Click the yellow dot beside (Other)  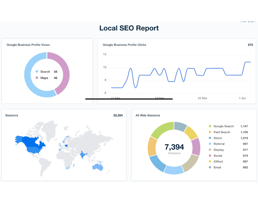point(210,162)
